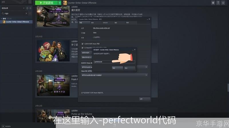The width and height of the screenshot is (229, 128).
Task: Toggle the SteamVR checkbox
Action: point(82,48)
